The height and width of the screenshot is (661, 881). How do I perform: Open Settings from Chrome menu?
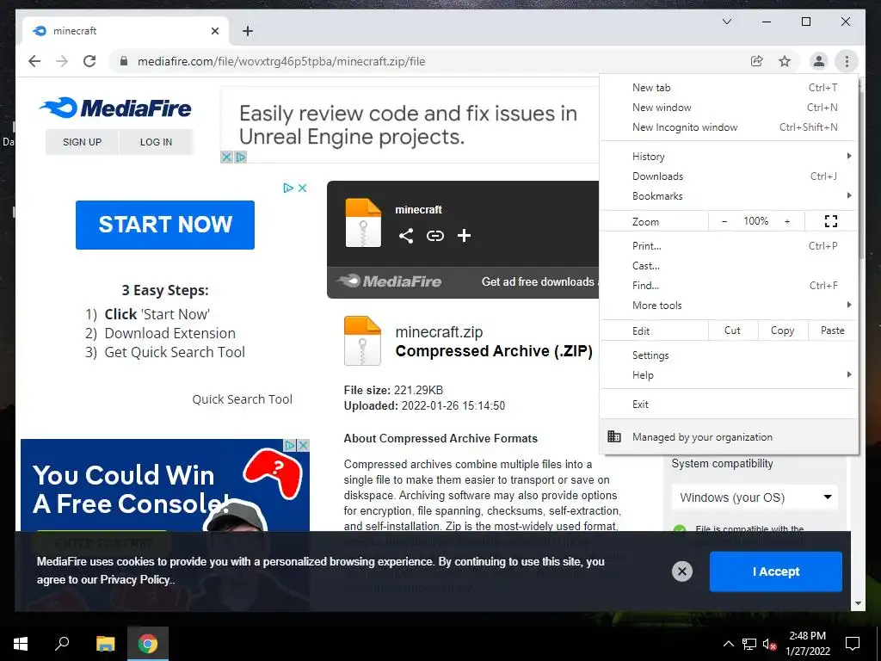click(729, 355)
